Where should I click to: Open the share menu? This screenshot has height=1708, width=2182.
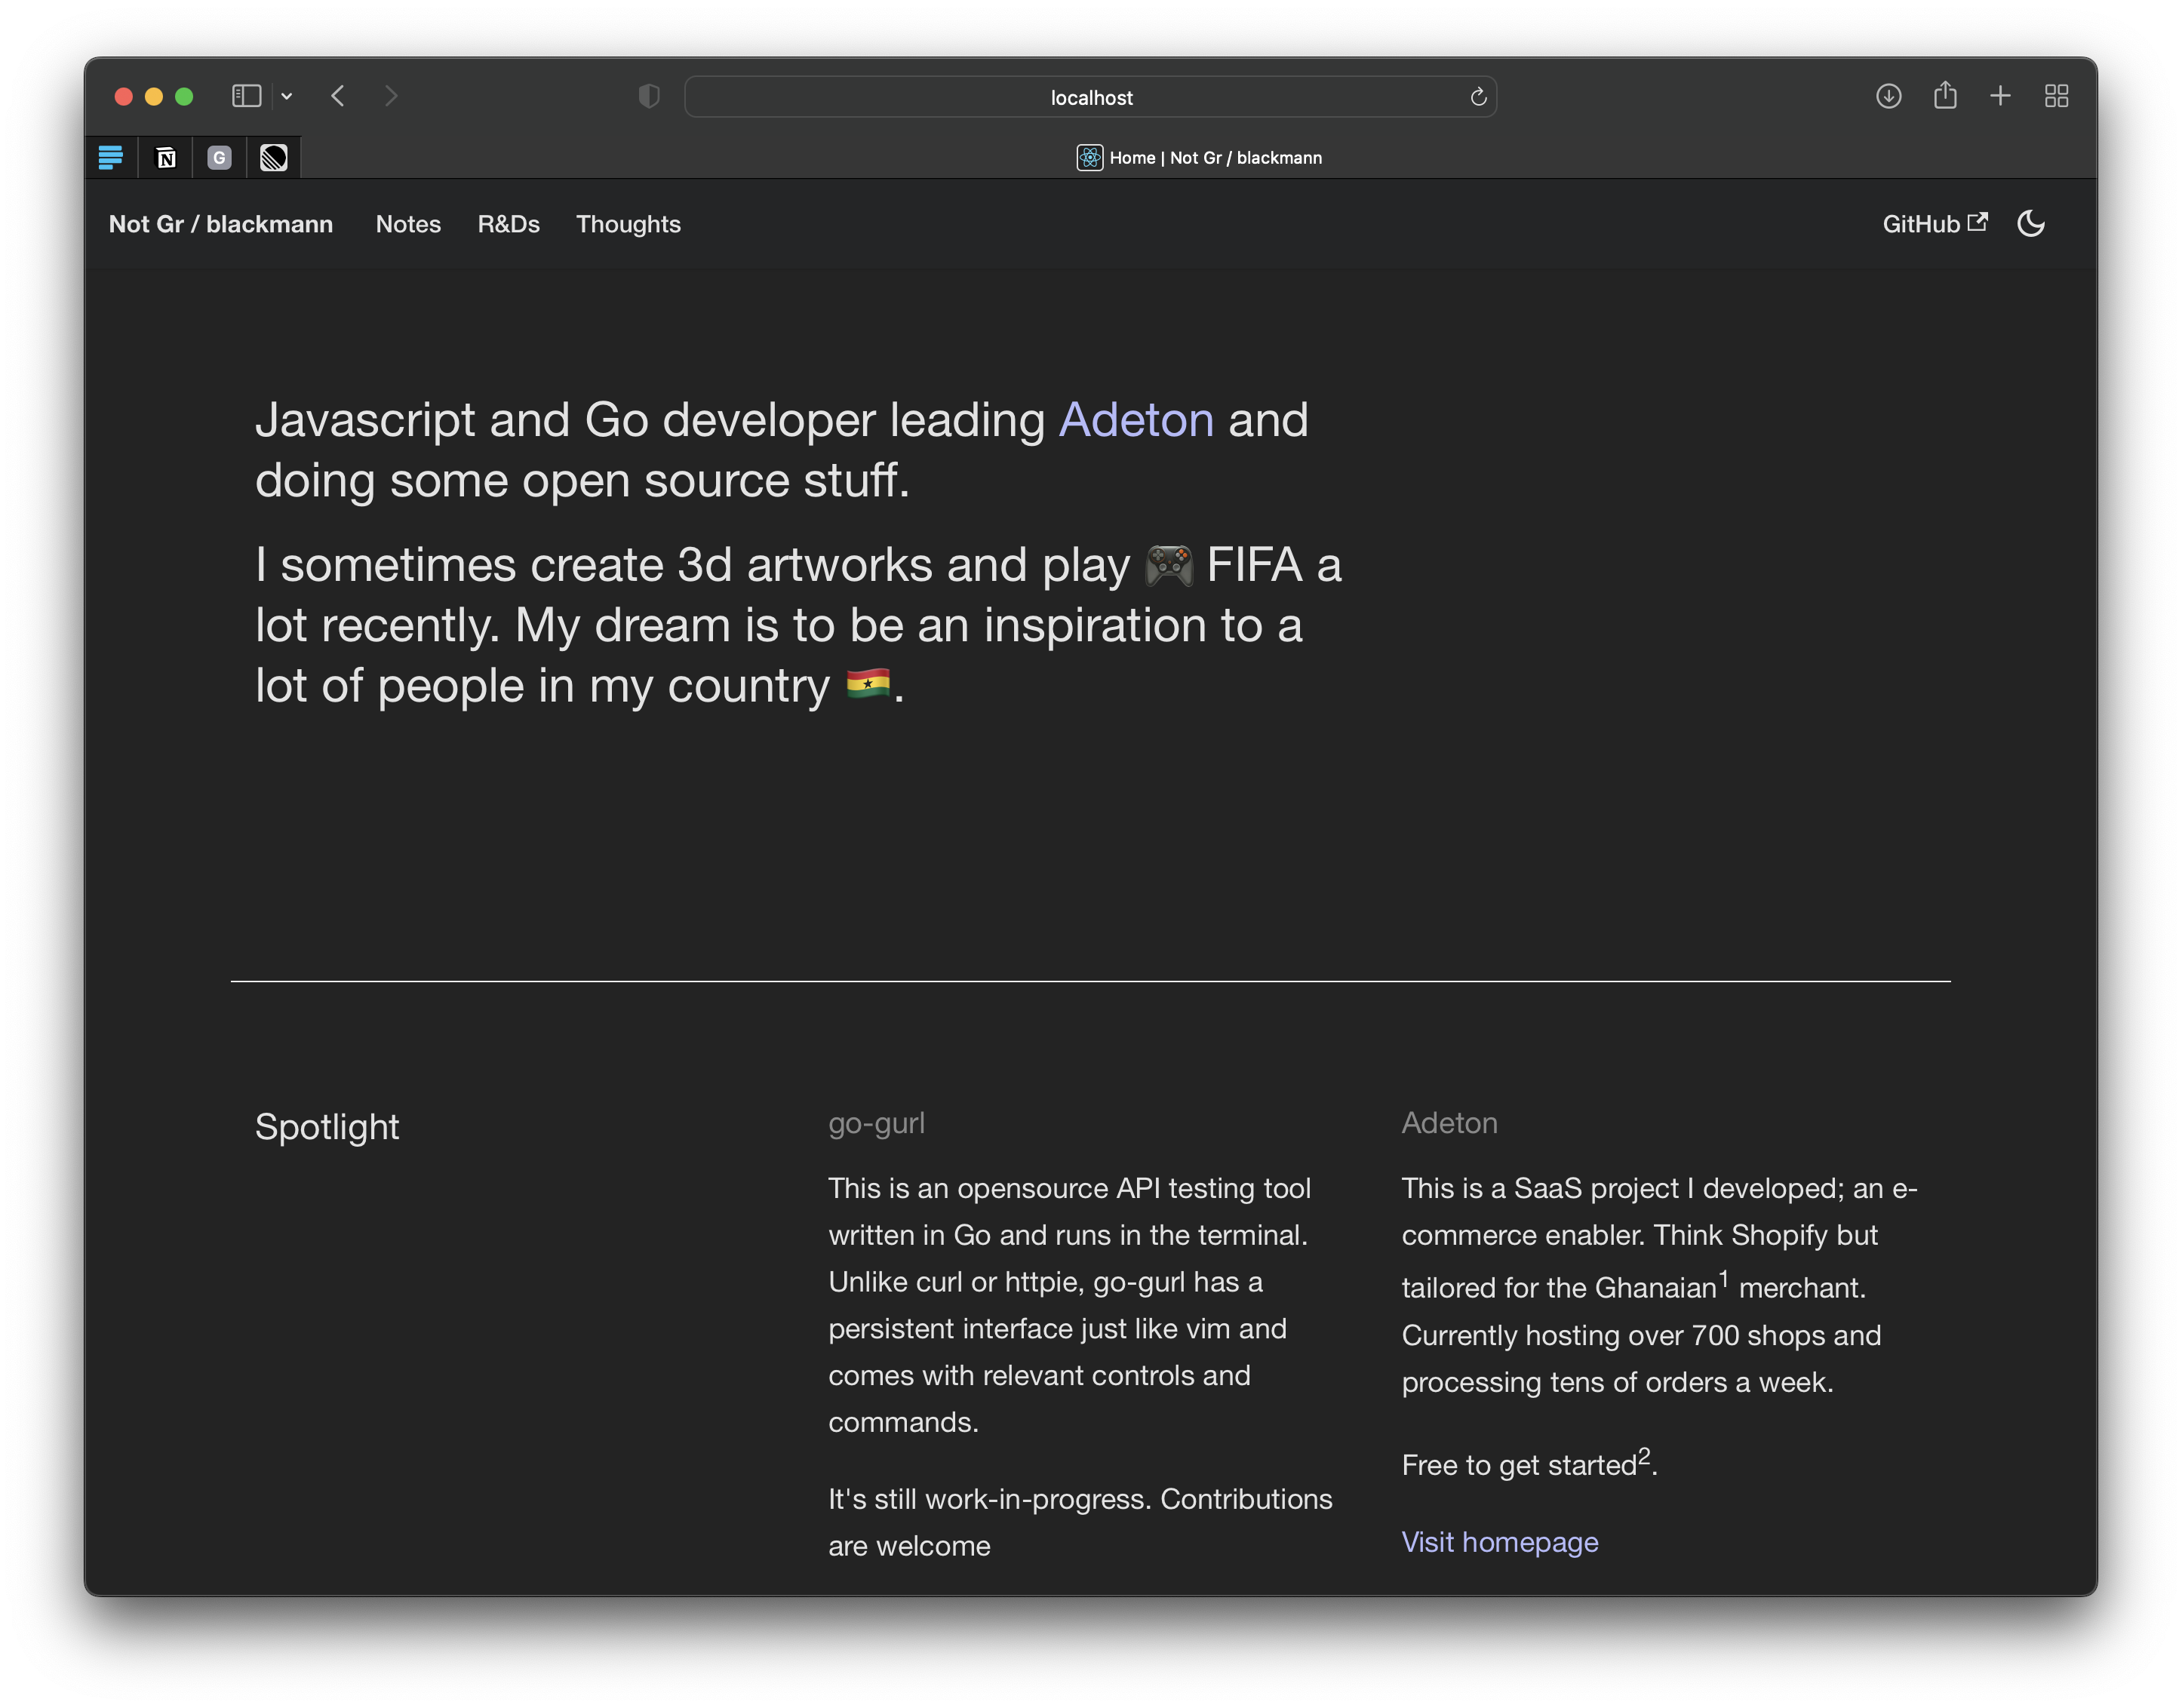[1944, 96]
